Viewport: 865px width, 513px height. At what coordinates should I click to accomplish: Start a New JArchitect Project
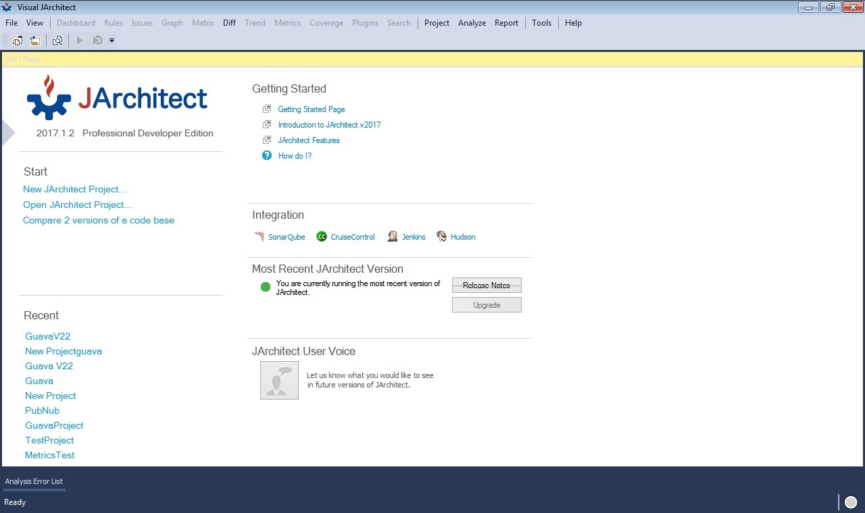coord(74,189)
